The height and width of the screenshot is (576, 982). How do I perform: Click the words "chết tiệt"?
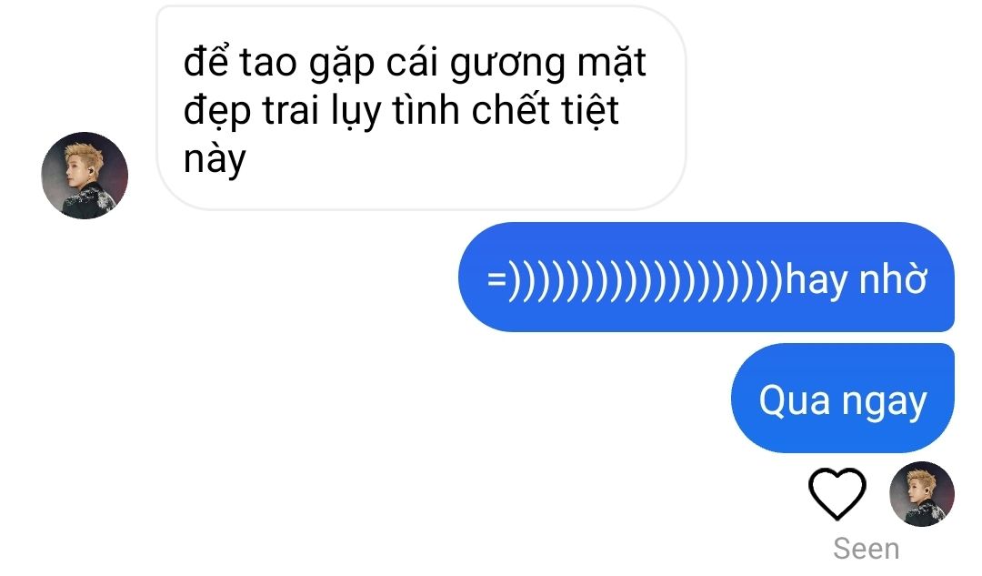(545, 110)
